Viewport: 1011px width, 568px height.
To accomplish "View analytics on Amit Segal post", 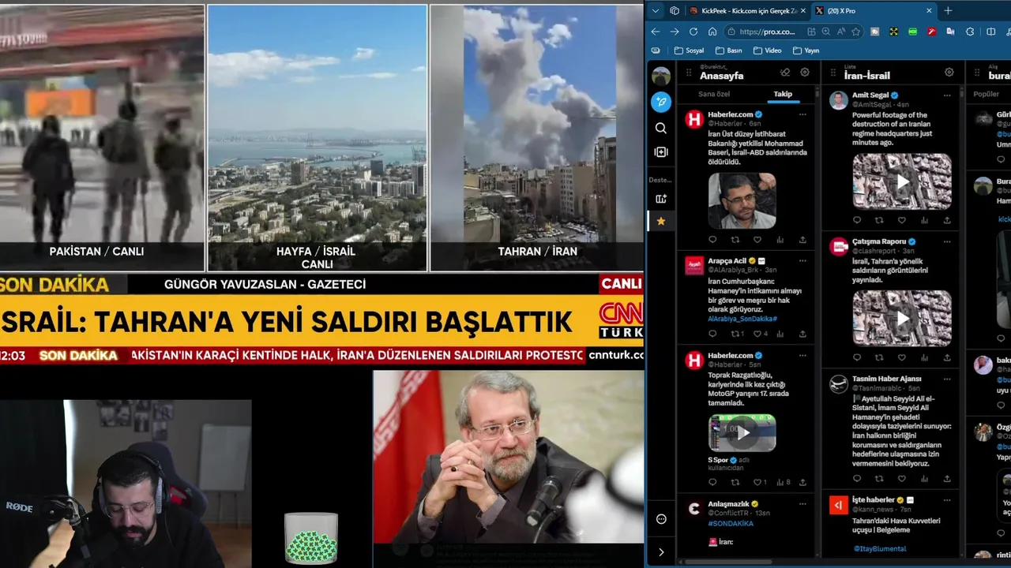I will click(x=924, y=220).
